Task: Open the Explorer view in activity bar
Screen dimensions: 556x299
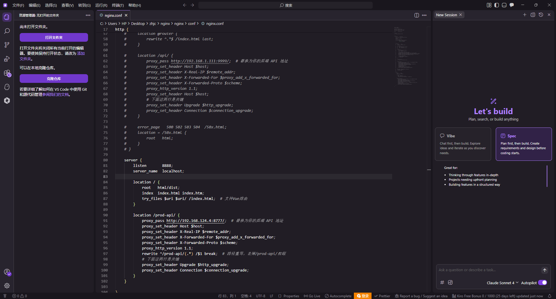Action: 7,17
